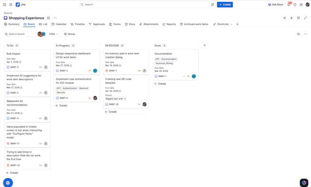Image resolution: width=311 pixels, height=187 pixels.
Task: Open the Filter dropdown
Action: click(x=54, y=34)
